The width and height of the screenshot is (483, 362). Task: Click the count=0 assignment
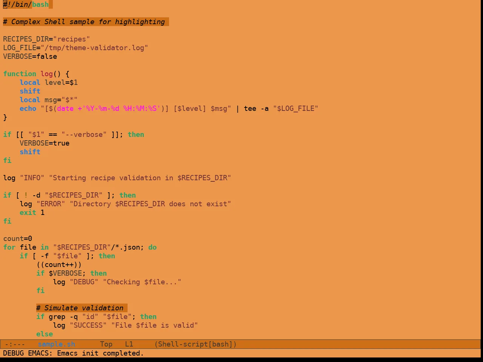pos(18,239)
